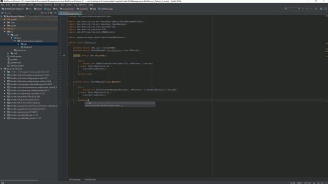Collapse the BotDiscord Saison 2 project root
Screen dimensions: 328x184
pos(2,16)
